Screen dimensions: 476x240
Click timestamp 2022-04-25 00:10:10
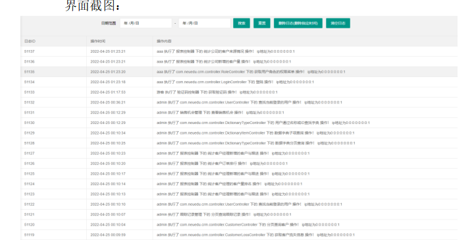[108, 204]
